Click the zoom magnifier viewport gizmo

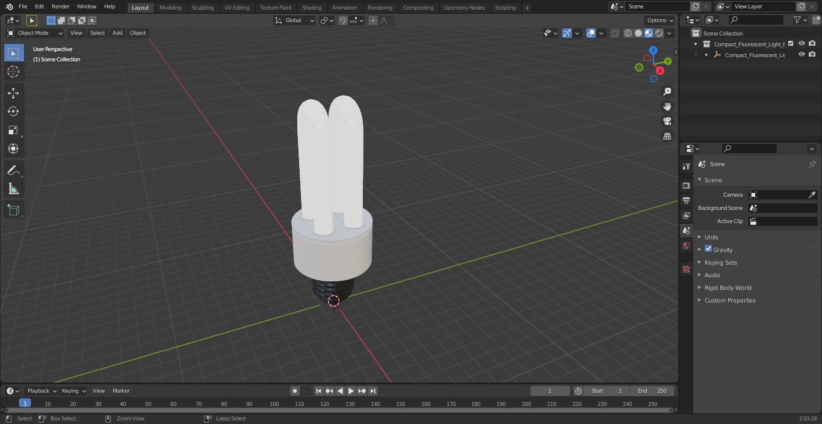click(667, 91)
